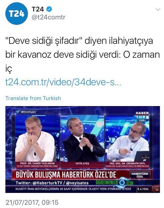
Task: Click the Twitter bird icon beside #KimHaklı
Action: [18, 112]
